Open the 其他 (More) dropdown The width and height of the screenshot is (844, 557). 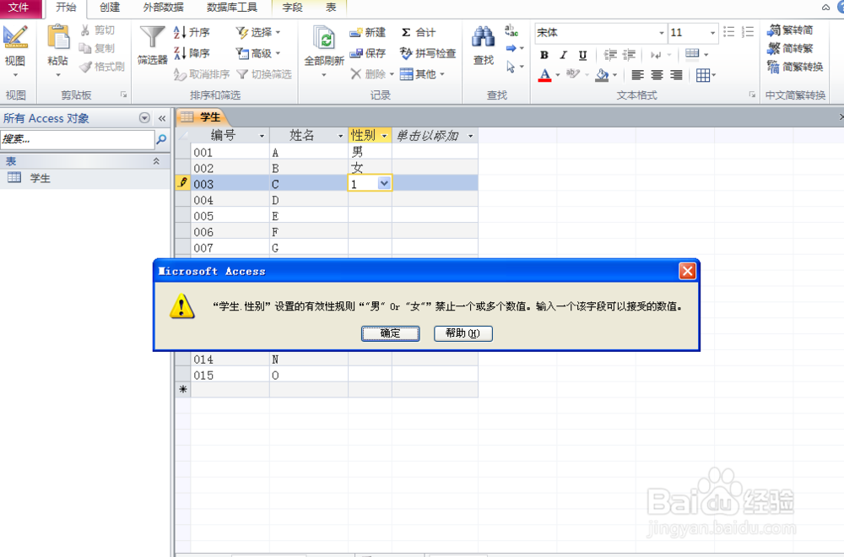pos(423,73)
